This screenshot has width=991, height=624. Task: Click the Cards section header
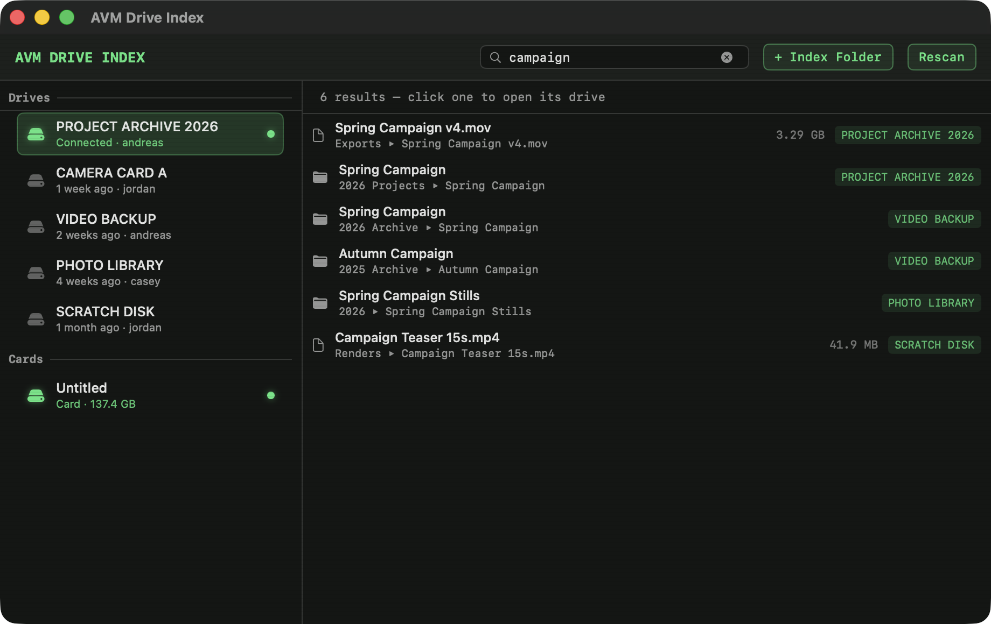click(25, 359)
